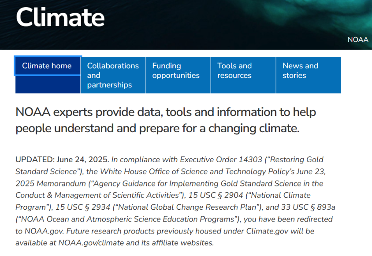Image resolution: width=372 pixels, height=256 pixels.
Task: Click the 15 USC § 2934 citation
Action: (x=83, y=207)
